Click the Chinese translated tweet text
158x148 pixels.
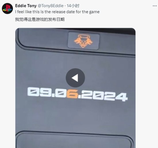coord(40,19)
